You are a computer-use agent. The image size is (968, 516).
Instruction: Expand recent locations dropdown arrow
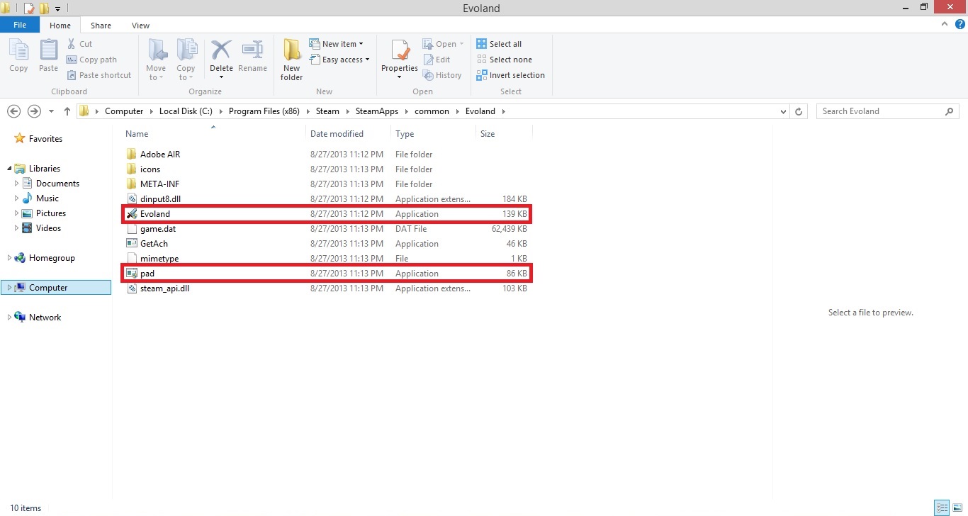coord(51,111)
